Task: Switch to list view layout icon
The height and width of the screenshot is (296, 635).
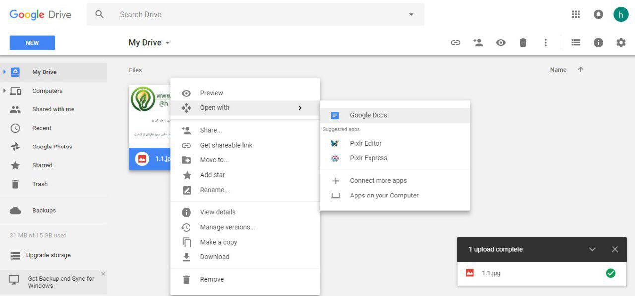Action: coord(576,43)
